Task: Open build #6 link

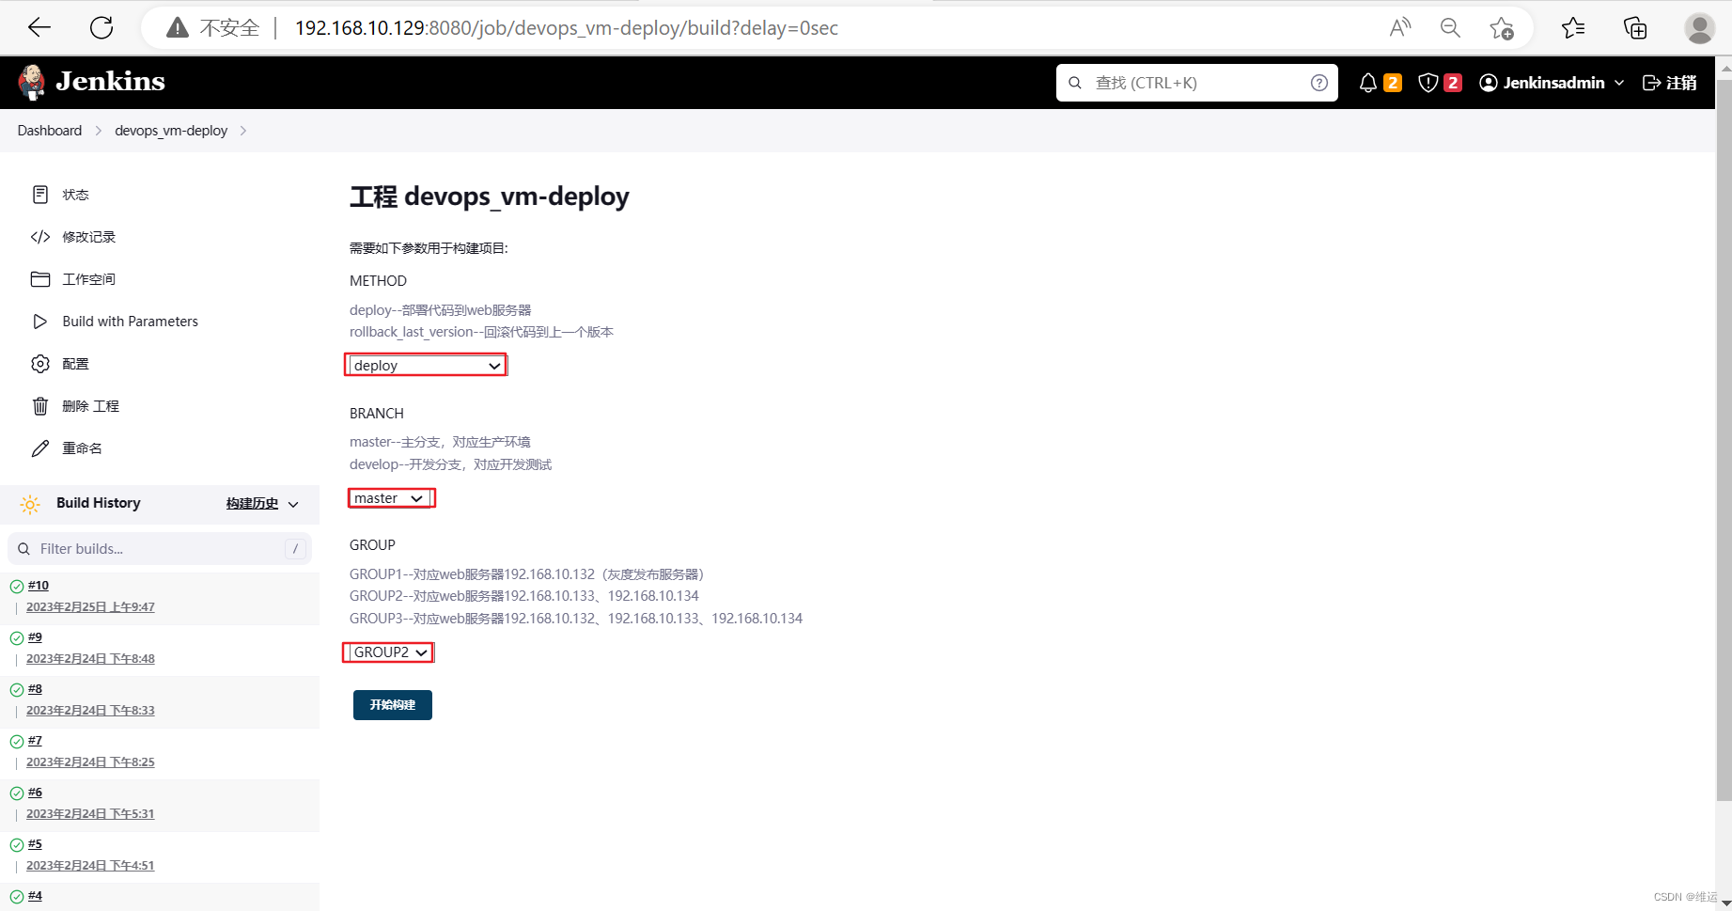Action: click(x=35, y=793)
